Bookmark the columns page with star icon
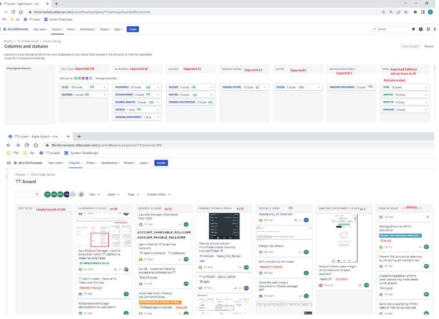 406,12
